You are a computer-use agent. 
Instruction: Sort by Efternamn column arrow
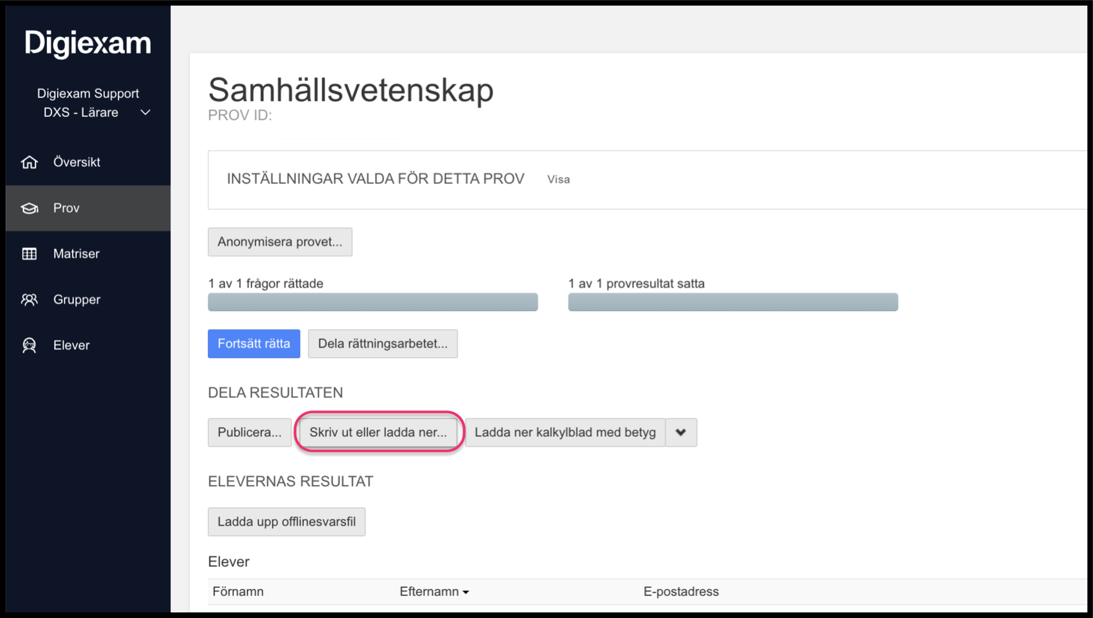pos(466,592)
